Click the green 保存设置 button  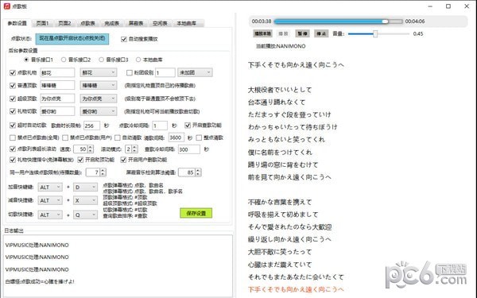pyautogui.click(x=196, y=213)
